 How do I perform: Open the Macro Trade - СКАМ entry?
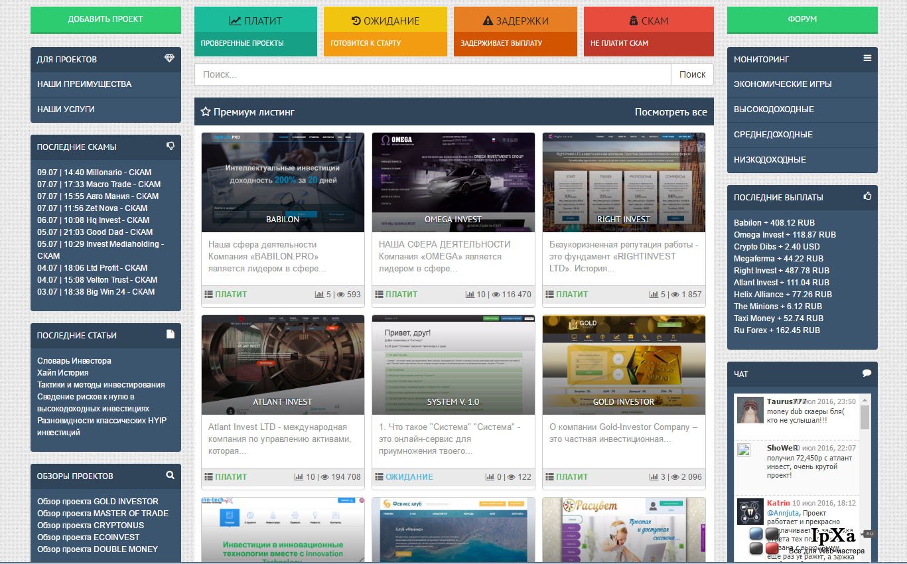(x=99, y=184)
